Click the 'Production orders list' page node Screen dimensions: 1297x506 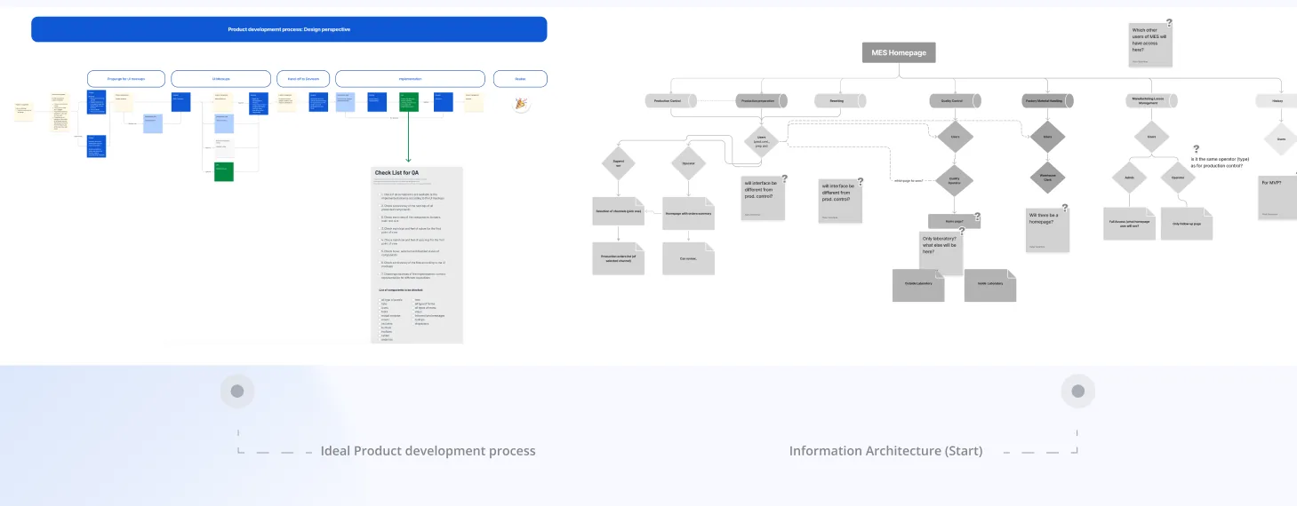click(618, 257)
